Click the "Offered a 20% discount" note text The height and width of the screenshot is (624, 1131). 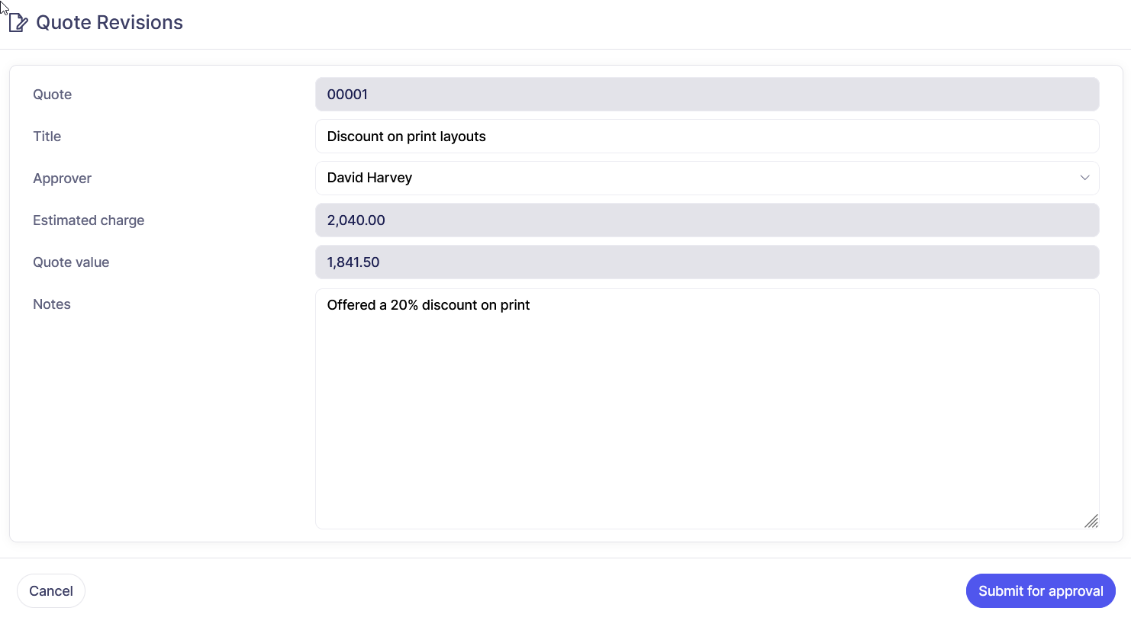[x=428, y=305]
